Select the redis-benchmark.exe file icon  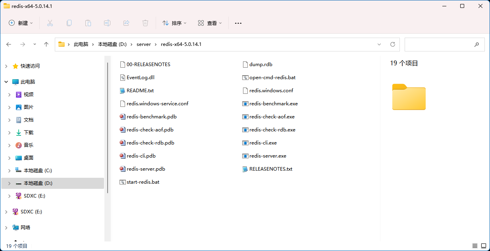pos(245,104)
